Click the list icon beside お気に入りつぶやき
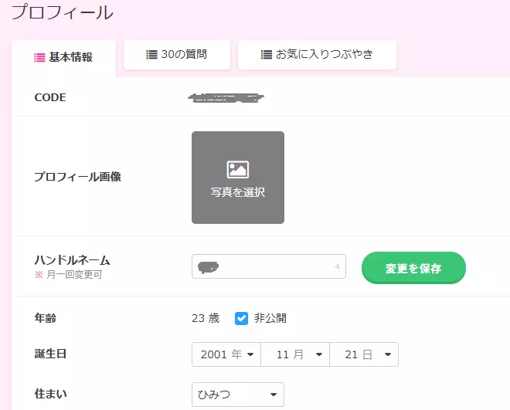The height and width of the screenshot is (410, 510). coord(267,55)
